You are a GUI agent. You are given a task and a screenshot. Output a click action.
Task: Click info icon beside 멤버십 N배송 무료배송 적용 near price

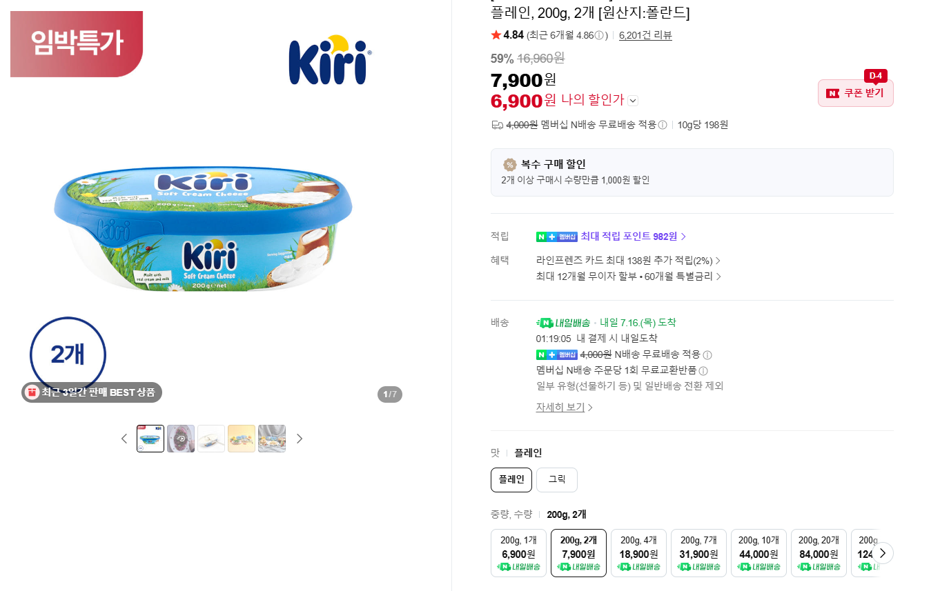point(663,125)
